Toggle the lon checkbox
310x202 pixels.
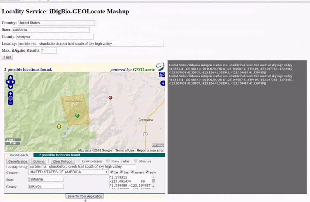(121, 172)
